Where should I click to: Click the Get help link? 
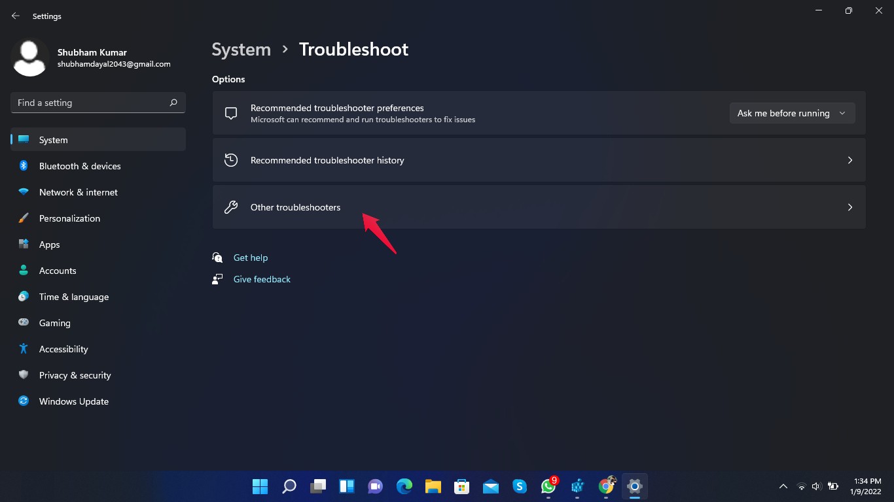click(x=251, y=258)
